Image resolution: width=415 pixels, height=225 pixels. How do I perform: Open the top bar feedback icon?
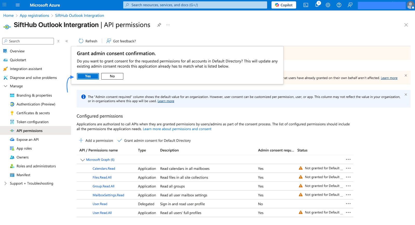[x=350, y=5]
